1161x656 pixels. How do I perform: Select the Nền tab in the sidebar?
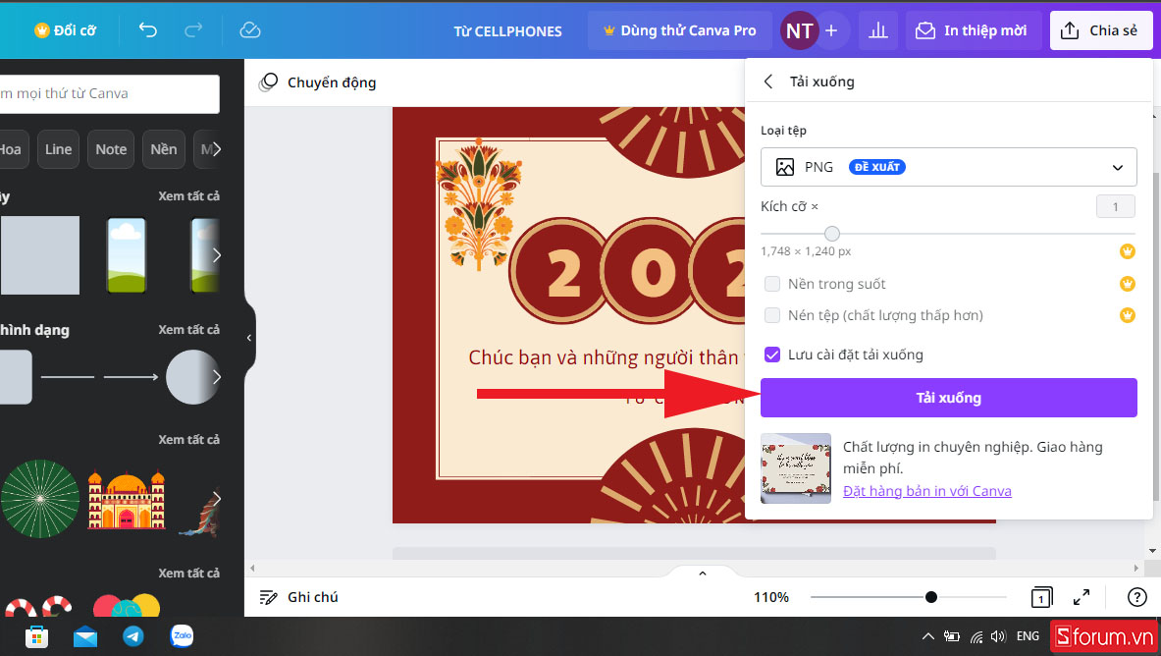(163, 149)
